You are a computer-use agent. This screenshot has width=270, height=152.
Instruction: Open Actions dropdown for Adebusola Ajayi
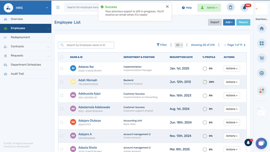[232, 95]
